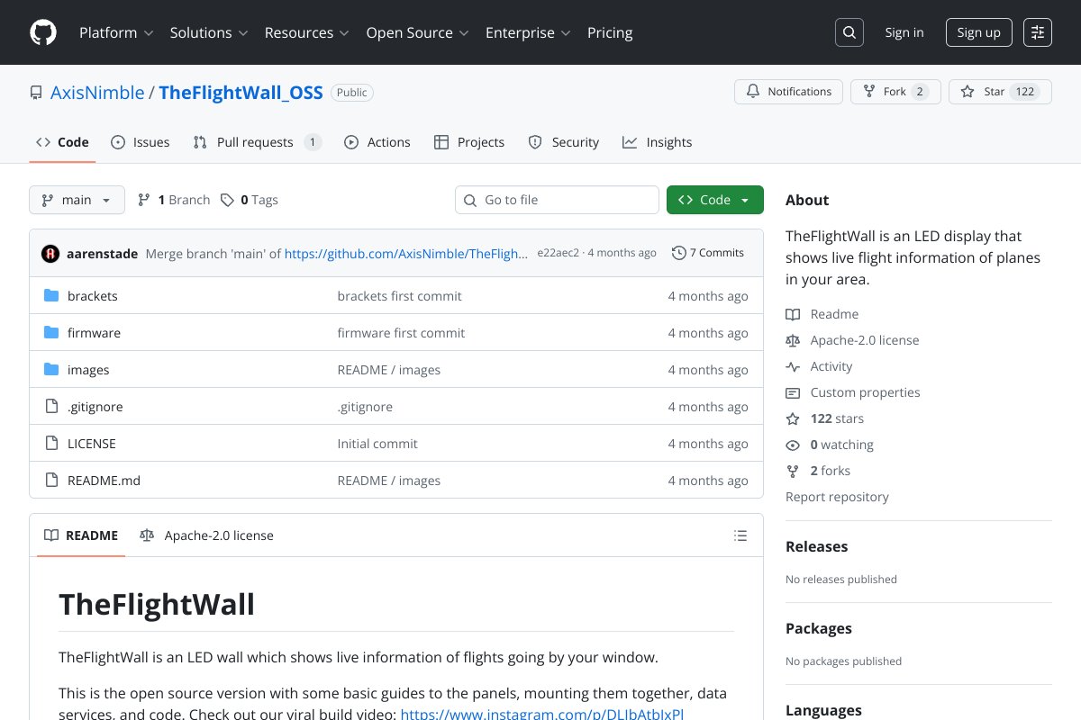Viewport: 1081px width, 720px height.
Task: Open the green Code dropdown button
Action: (x=715, y=200)
